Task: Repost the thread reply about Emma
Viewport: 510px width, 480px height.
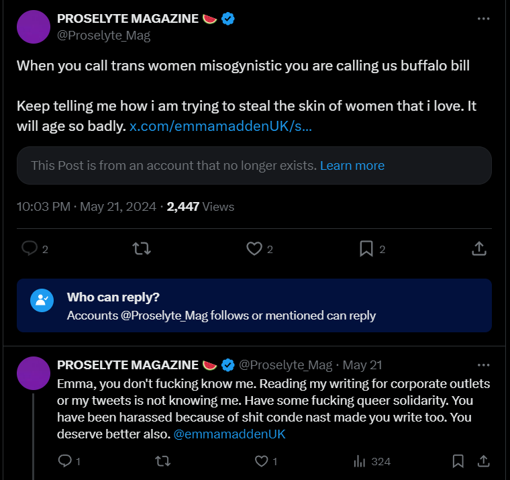Action: click(162, 461)
